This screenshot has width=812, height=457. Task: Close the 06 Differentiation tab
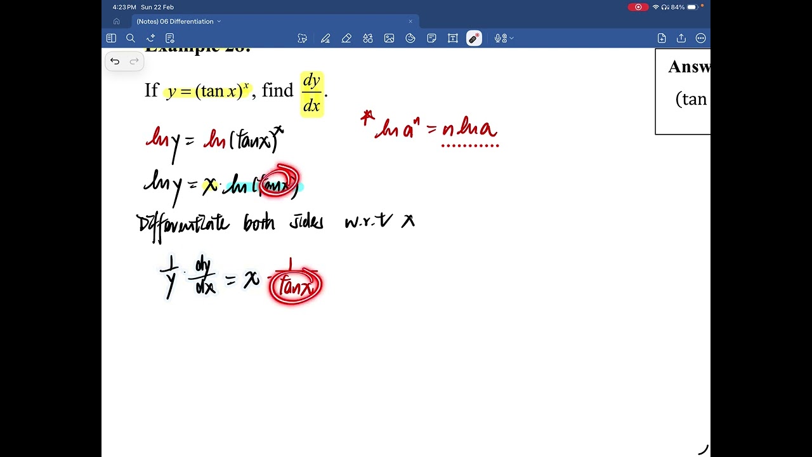pyautogui.click(x=410, y=21)
